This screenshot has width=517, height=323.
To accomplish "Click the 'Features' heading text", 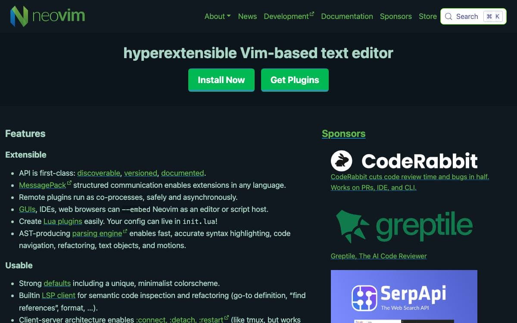I will [x=25, y=134].
